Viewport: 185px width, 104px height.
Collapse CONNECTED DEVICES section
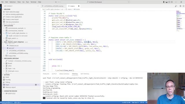[x=3, y=91]
